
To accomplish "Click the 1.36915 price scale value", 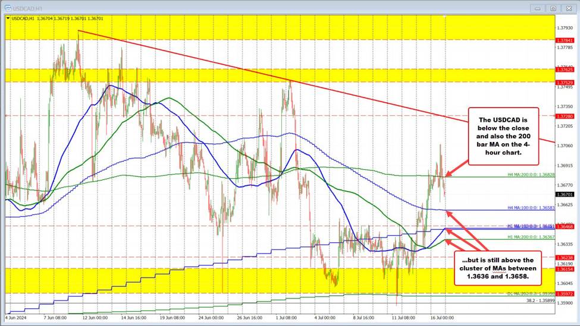I will (565, 166).
